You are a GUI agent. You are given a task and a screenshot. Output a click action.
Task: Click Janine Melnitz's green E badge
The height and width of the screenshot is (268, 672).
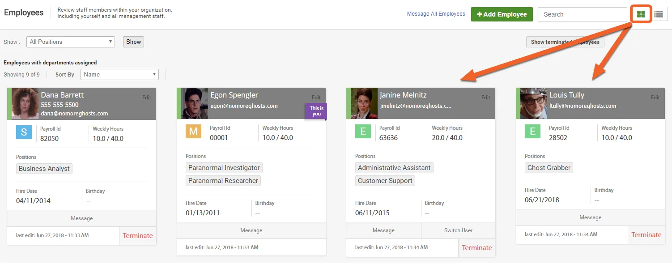tap(363, 132)
